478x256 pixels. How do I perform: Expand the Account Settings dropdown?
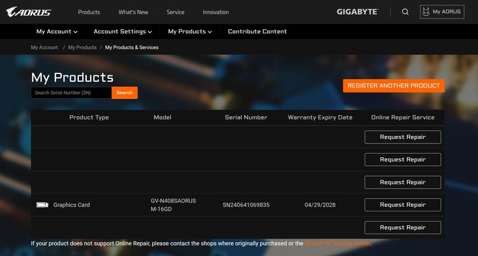click(123, 31)
